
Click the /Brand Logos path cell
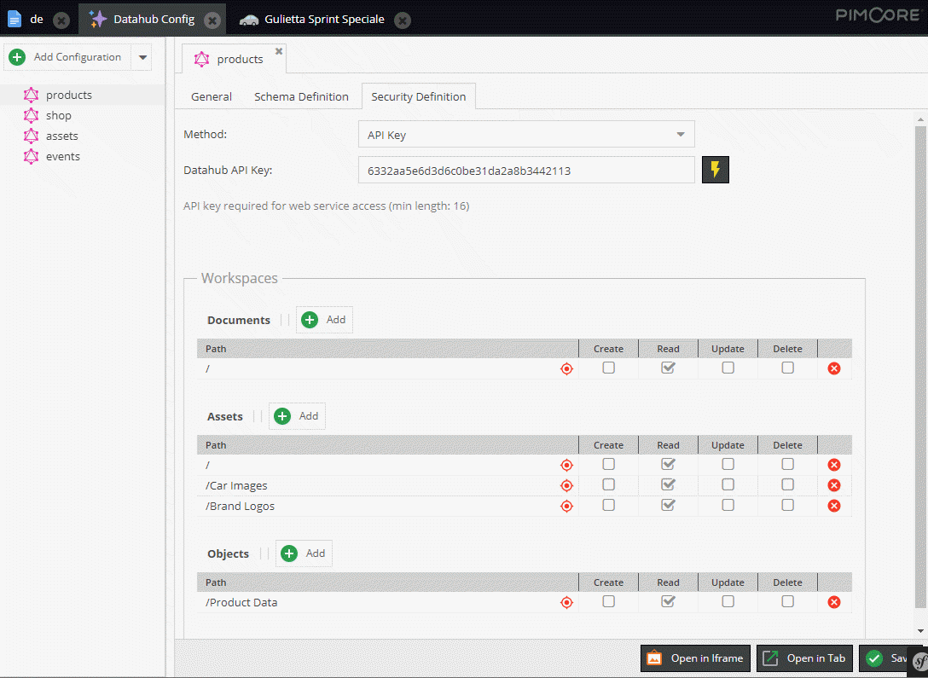coord(387,506)
